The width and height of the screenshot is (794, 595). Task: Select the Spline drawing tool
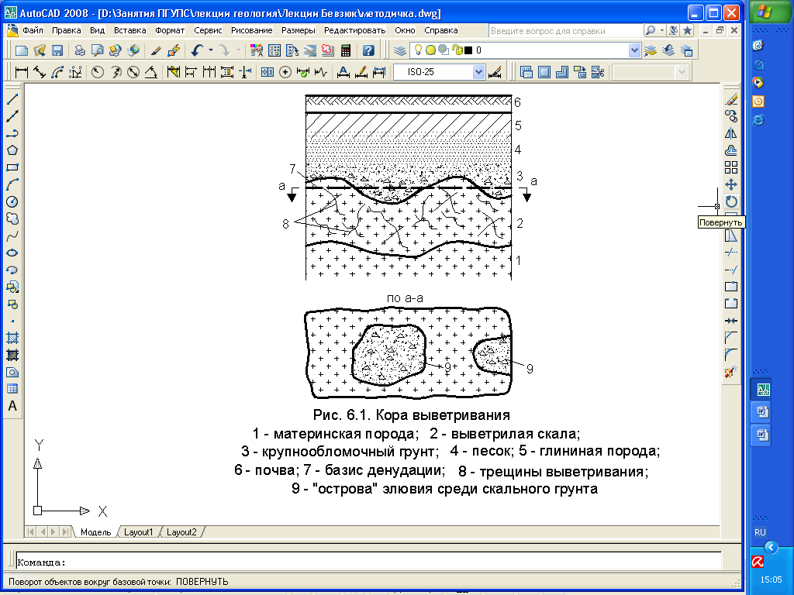pos(12,236)
